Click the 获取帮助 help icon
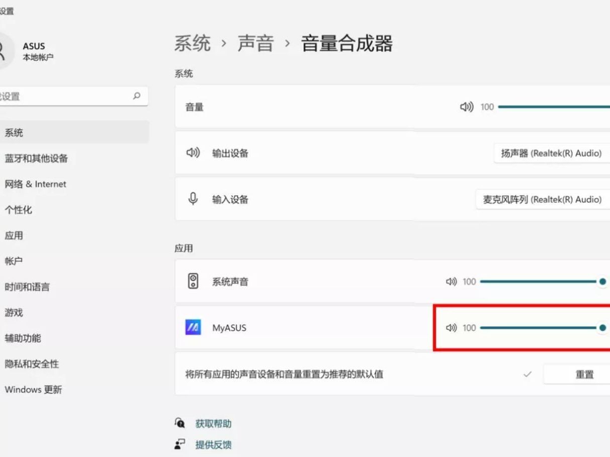610x457 pixels. point(180,423)
